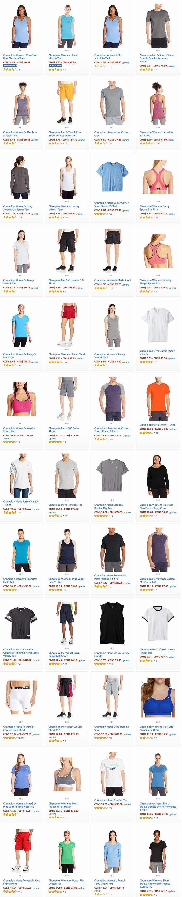Click star rating of Champion Womens Curvy Sports Bra Print
The width and height of the screenshot is (182, 897).
click(x=147, y=217)
